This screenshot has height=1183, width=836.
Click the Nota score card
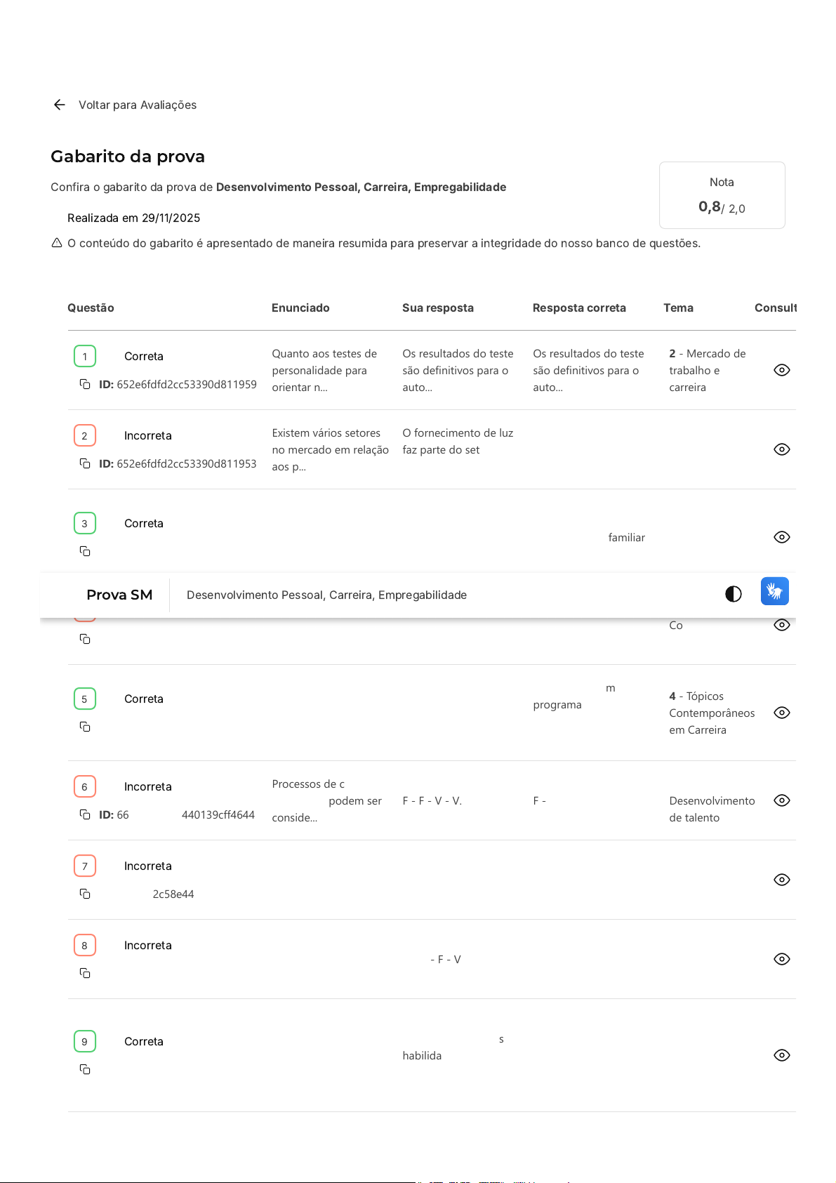(722, 195)
